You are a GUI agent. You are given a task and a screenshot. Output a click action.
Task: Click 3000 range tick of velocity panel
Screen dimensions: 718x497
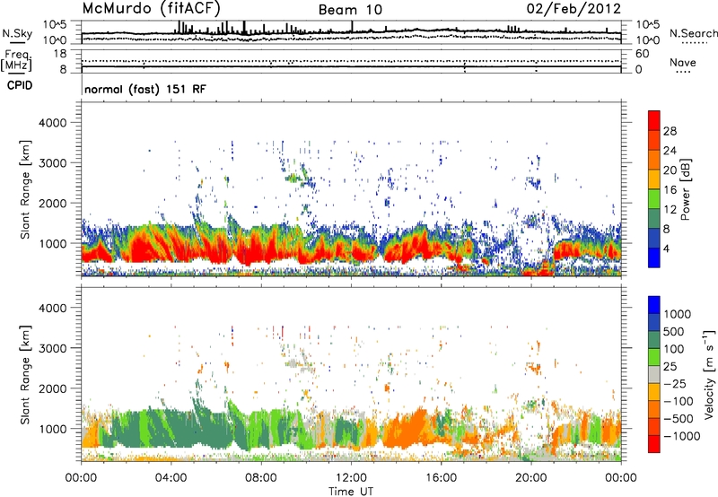click(x=53, y=348)
